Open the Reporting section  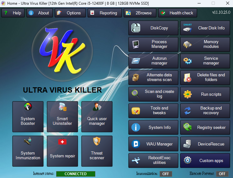[105, 13]
